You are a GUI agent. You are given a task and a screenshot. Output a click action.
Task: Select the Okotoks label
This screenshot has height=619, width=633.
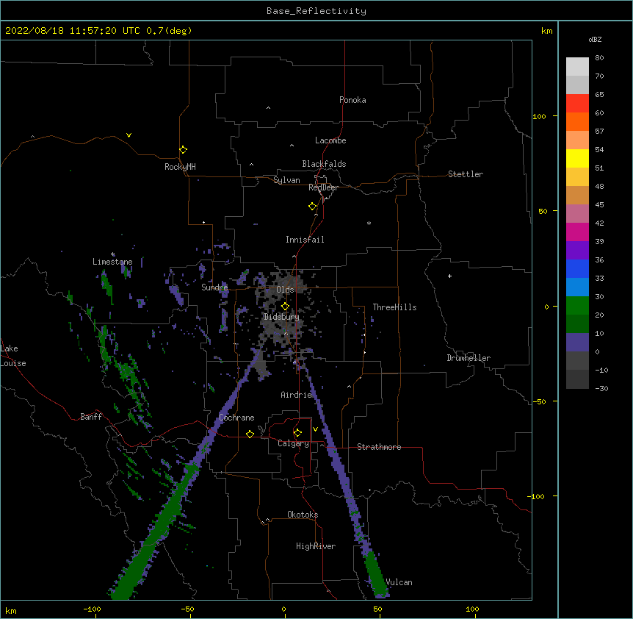pyautogui.click(x=303, y=515)
